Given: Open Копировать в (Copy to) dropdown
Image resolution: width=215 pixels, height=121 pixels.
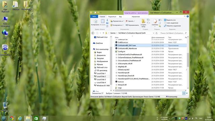Looking at the screenshot, I should coord(117,25).
